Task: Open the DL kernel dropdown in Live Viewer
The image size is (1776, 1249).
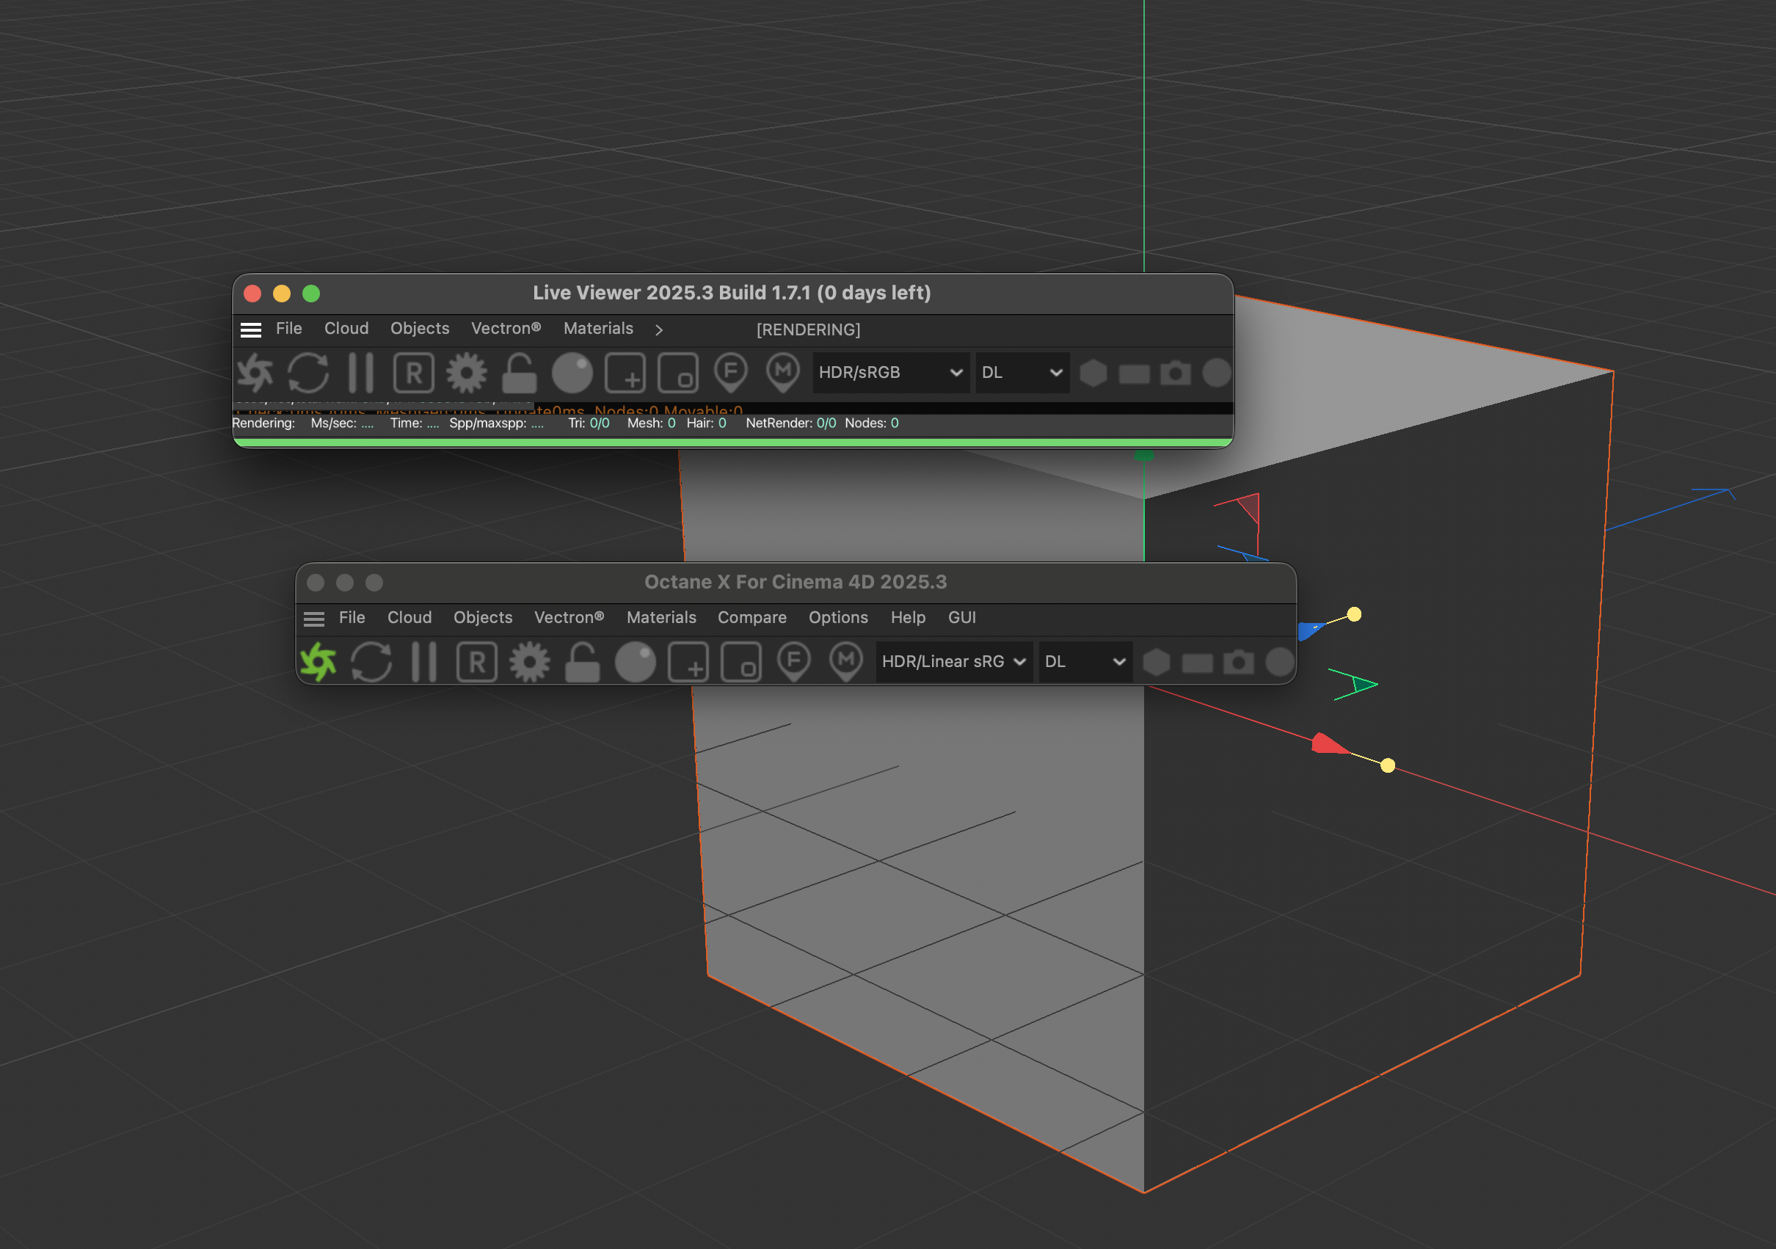Action: tap(1021, 373)
